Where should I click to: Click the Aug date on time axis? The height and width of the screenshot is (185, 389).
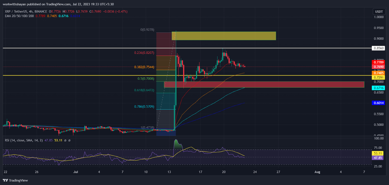pyautogui.click(x=317, y=172)
